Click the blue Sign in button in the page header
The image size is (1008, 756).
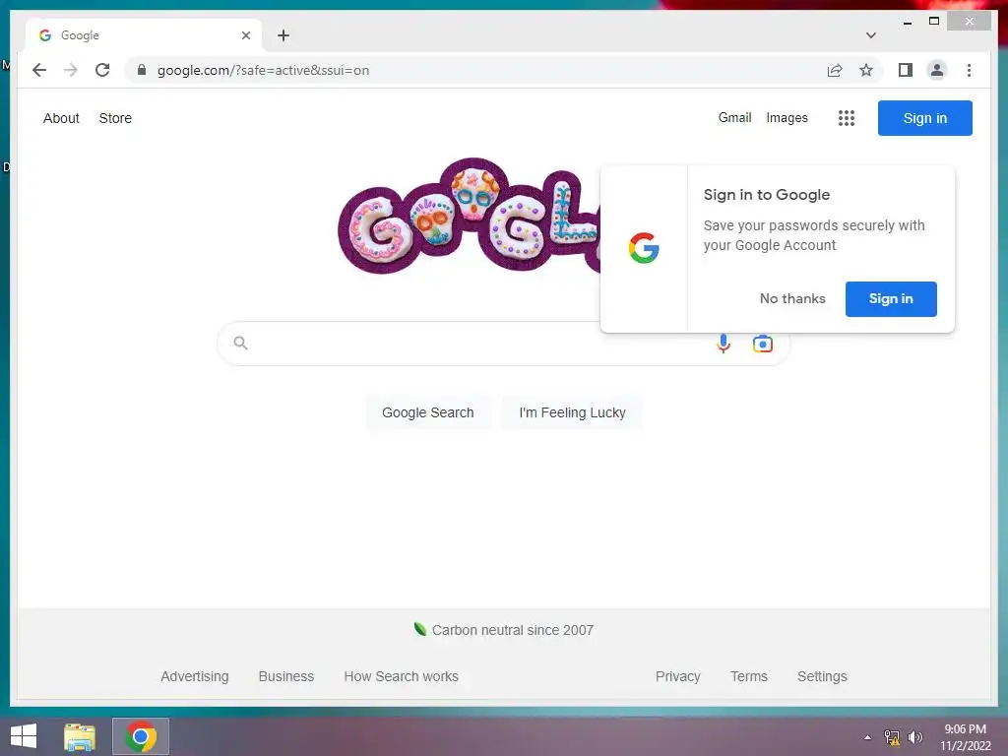click(924, 118)
